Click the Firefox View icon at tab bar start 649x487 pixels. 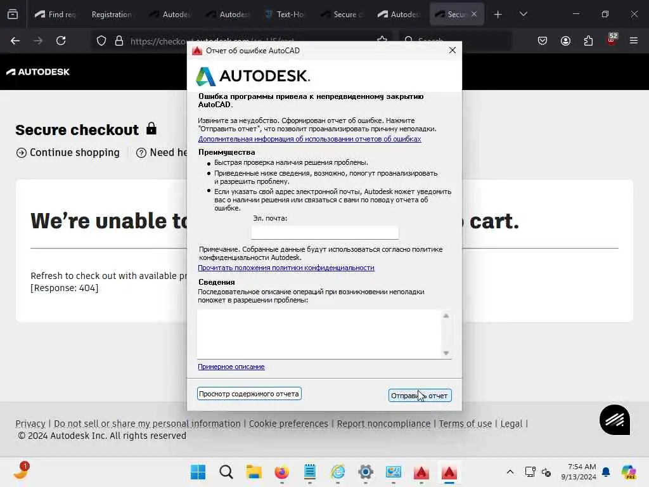point(13,15)
